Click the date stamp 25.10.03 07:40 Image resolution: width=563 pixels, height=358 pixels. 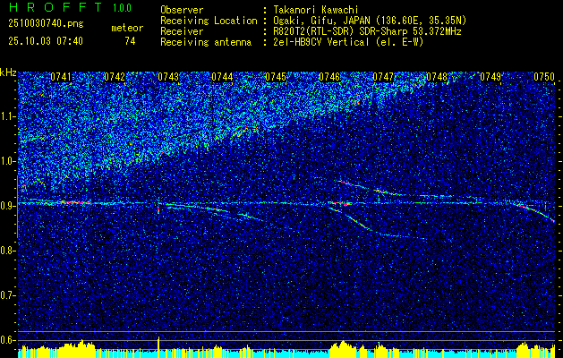tap(46, 41)
